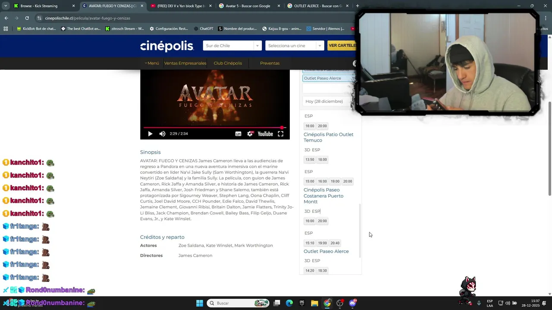Open the Chrome apps grid icon
This screenshot has width=552, height=310.
click(6, 29)
